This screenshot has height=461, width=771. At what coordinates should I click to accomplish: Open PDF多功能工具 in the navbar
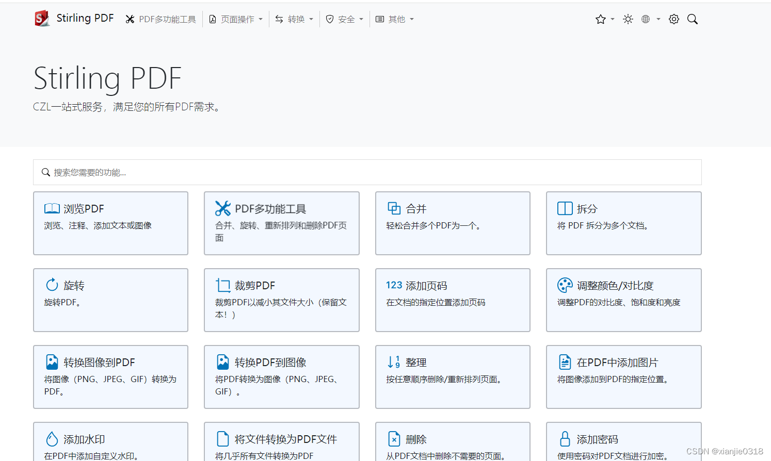161,19
